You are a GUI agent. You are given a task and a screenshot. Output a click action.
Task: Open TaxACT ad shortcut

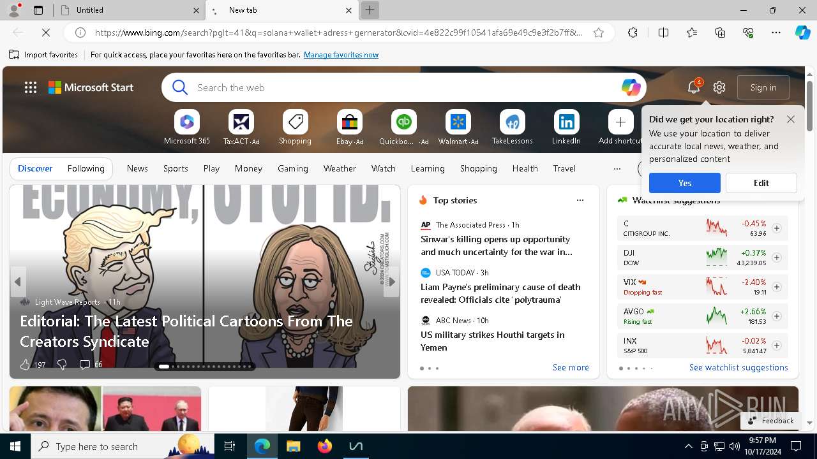241,128
